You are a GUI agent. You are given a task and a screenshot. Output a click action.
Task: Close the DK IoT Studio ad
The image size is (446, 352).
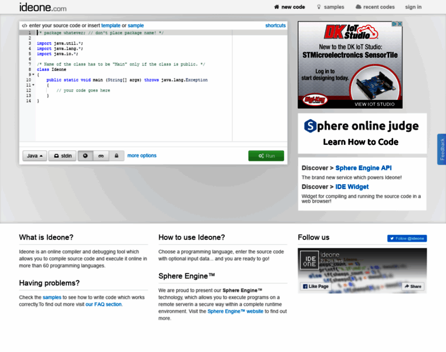click(400, 24)
